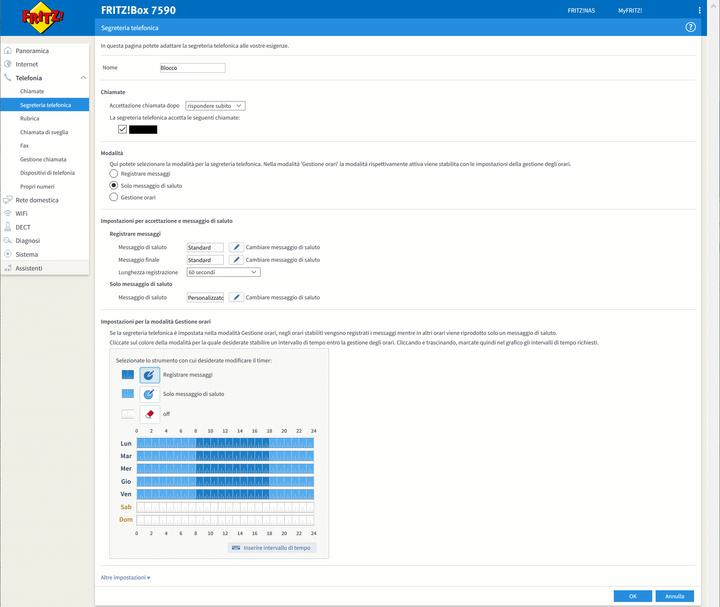Open the MyFRITZ! link
The width and height of the screenshot is (720, 607).
click(x=630, y=10)
